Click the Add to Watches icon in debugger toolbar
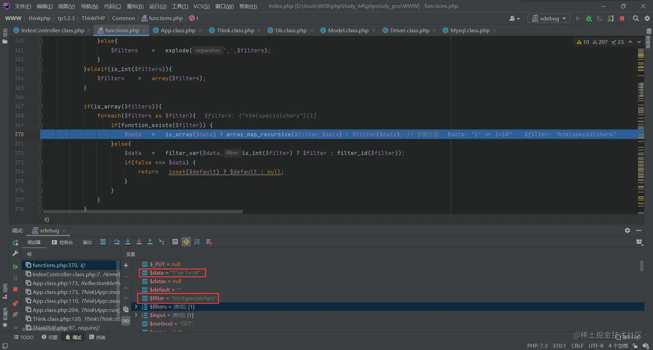 click(209, 242)
